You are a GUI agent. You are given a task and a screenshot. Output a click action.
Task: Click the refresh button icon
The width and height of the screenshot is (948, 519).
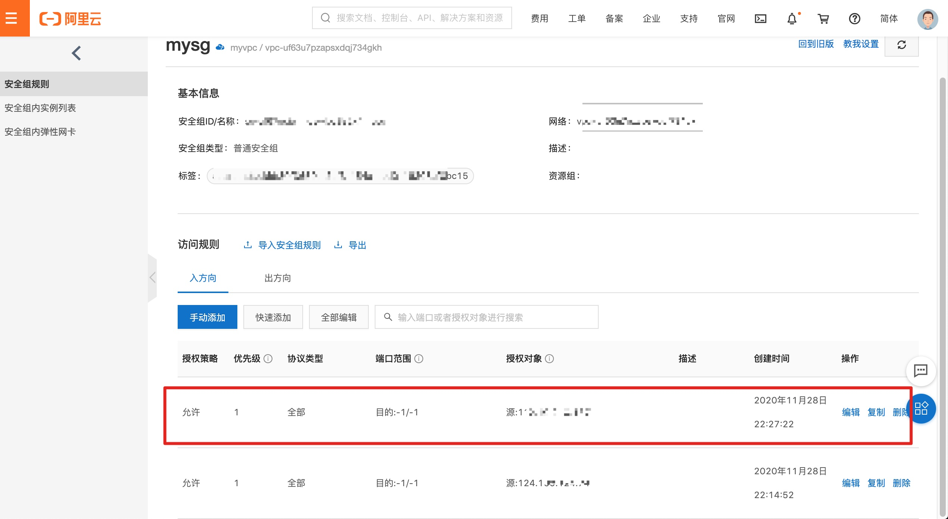tap(901, 45)
